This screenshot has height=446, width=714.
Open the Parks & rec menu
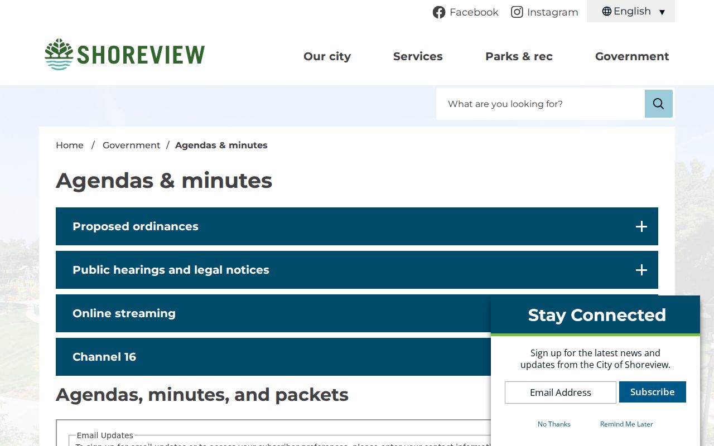pos(519,56)
